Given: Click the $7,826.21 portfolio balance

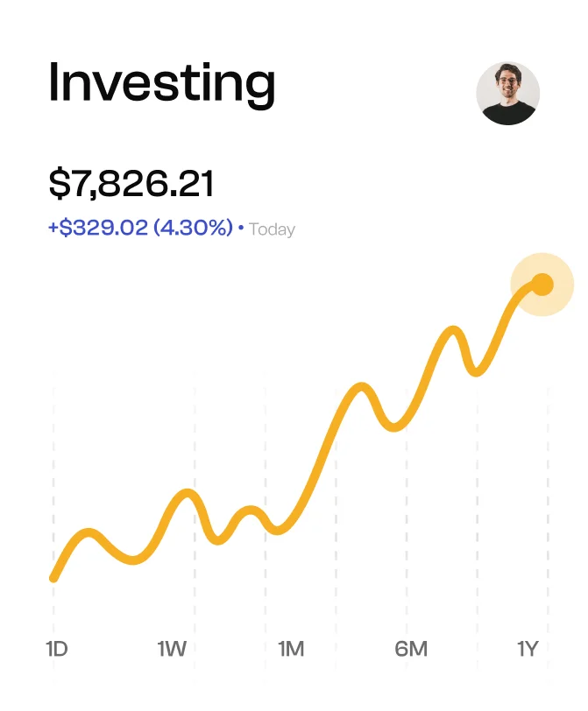Looking at the screenshot, I should (x=131, y=184).
